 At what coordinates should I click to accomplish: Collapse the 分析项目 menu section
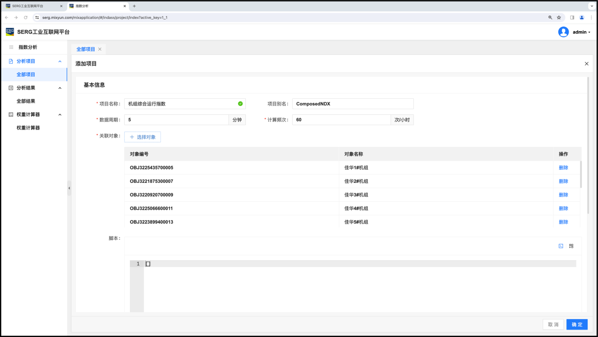tap(60, 61)
